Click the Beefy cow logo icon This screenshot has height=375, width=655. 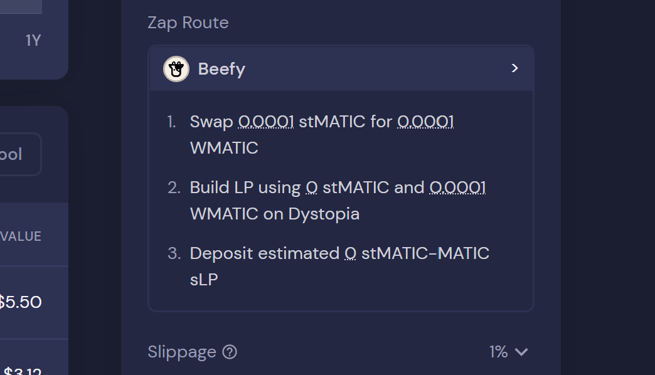pyautogui.click(x=176, y=69)
